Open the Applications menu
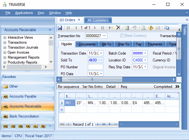 click(24, 13)
